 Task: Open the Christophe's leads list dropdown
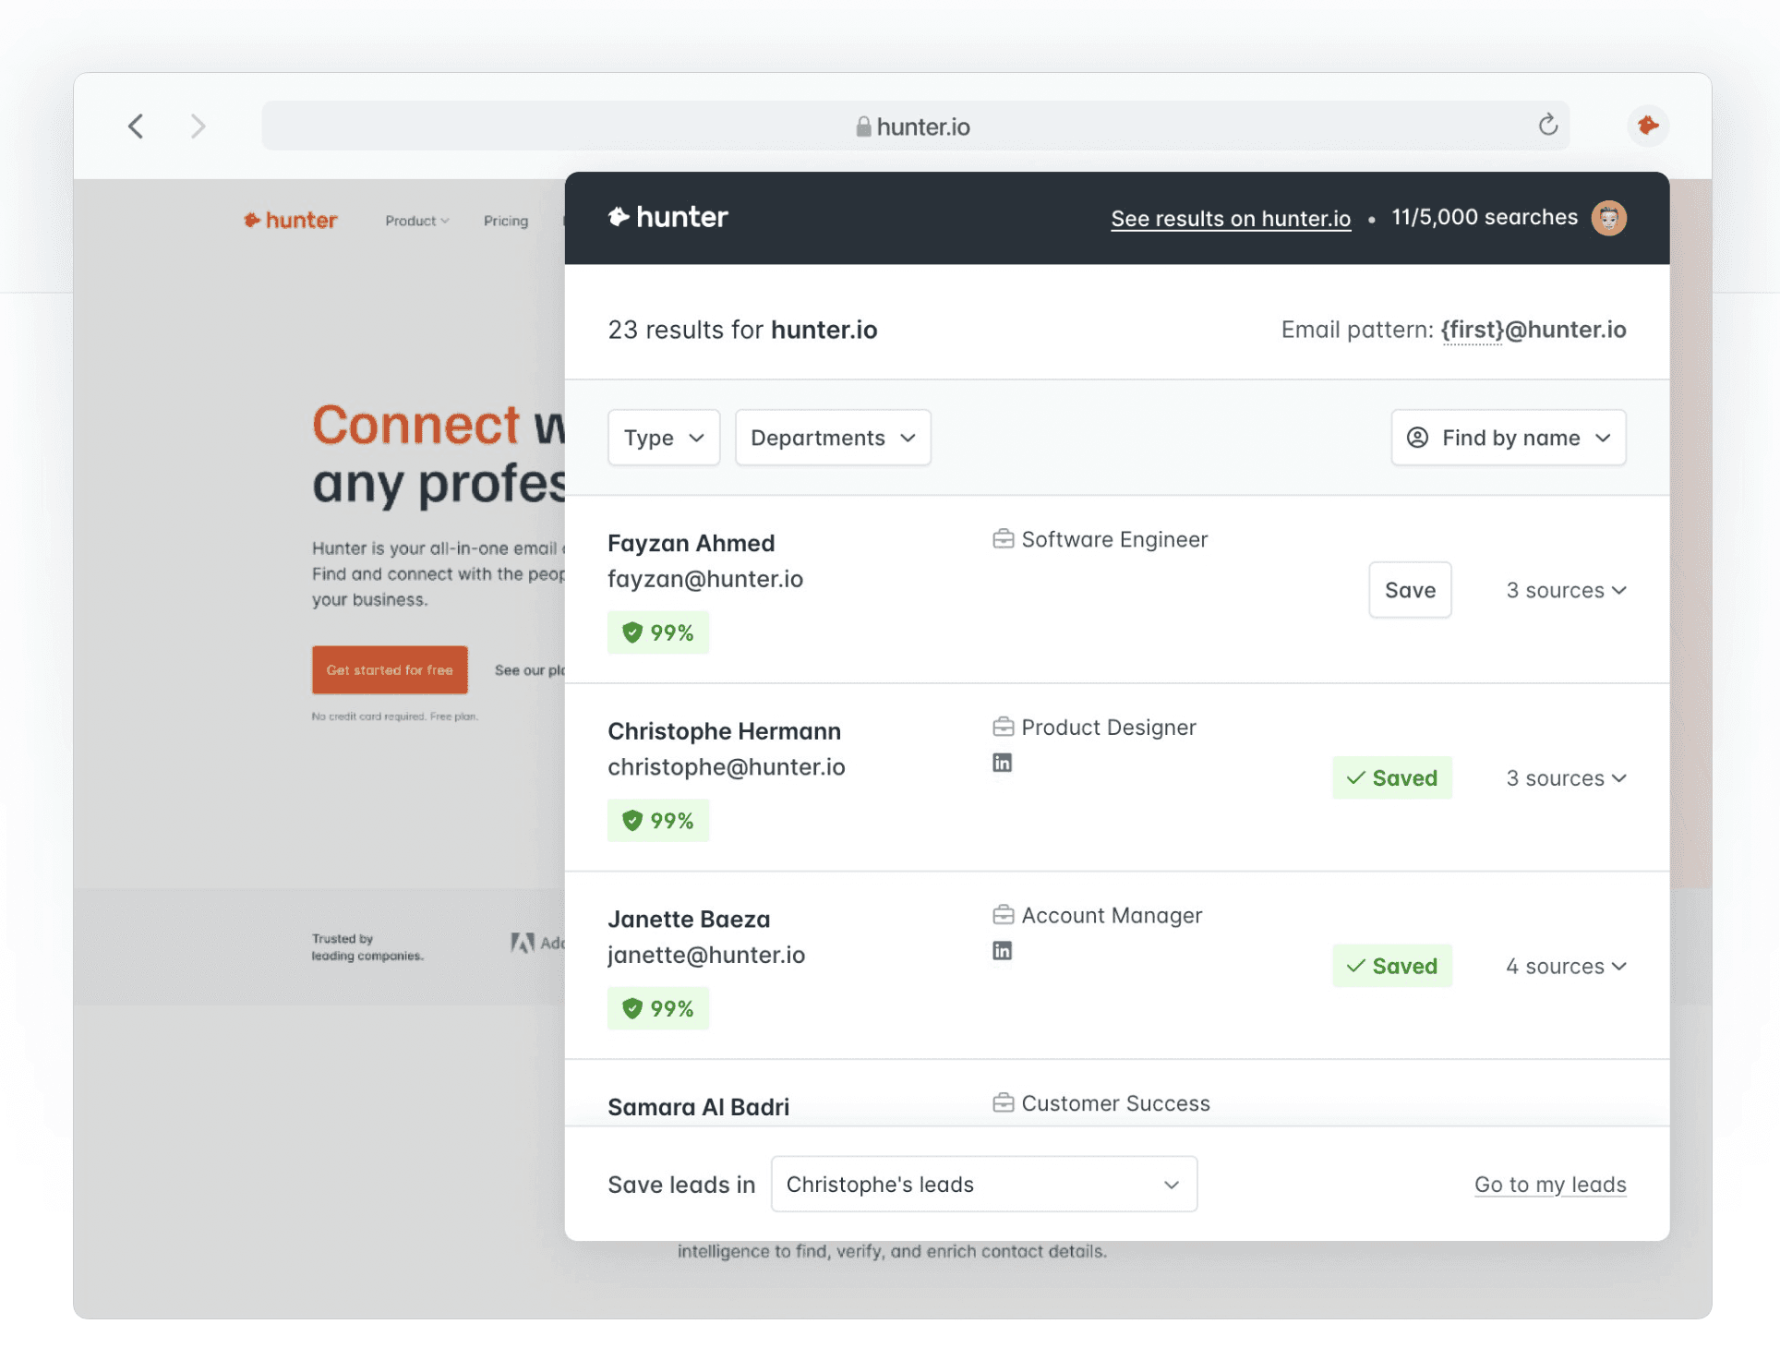coord(984,1185)
